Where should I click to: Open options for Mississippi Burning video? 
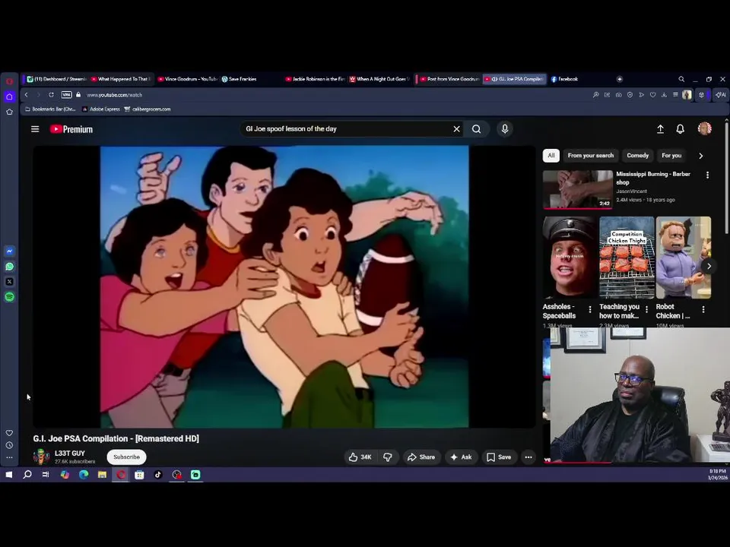707,175
